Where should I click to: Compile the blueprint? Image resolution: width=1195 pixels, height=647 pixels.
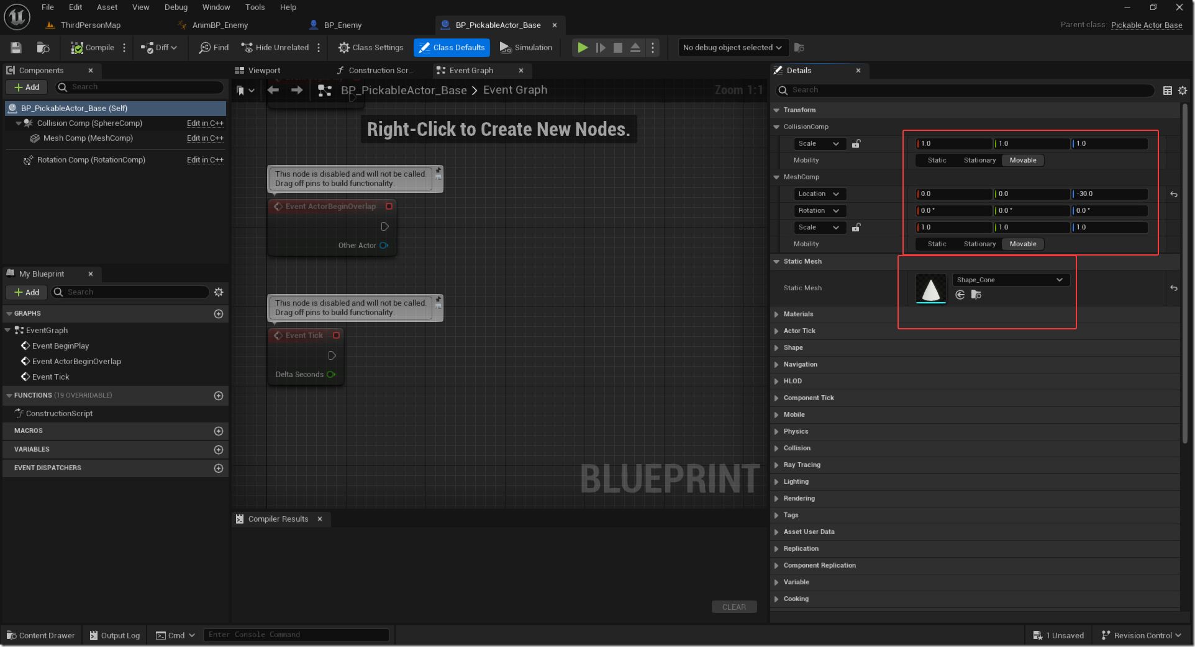(x=93, y=48)
